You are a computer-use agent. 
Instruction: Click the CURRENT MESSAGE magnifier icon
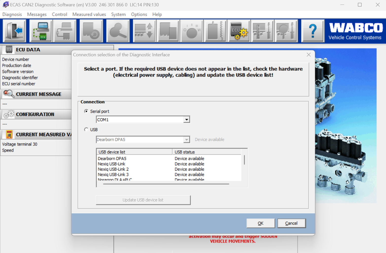click(9, 94)
